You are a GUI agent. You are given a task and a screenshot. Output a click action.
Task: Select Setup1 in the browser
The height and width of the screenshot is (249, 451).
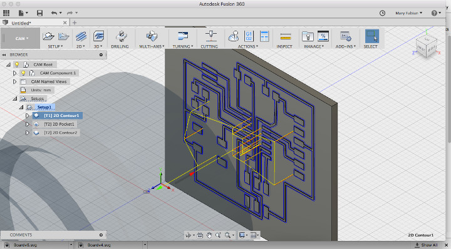44,107
